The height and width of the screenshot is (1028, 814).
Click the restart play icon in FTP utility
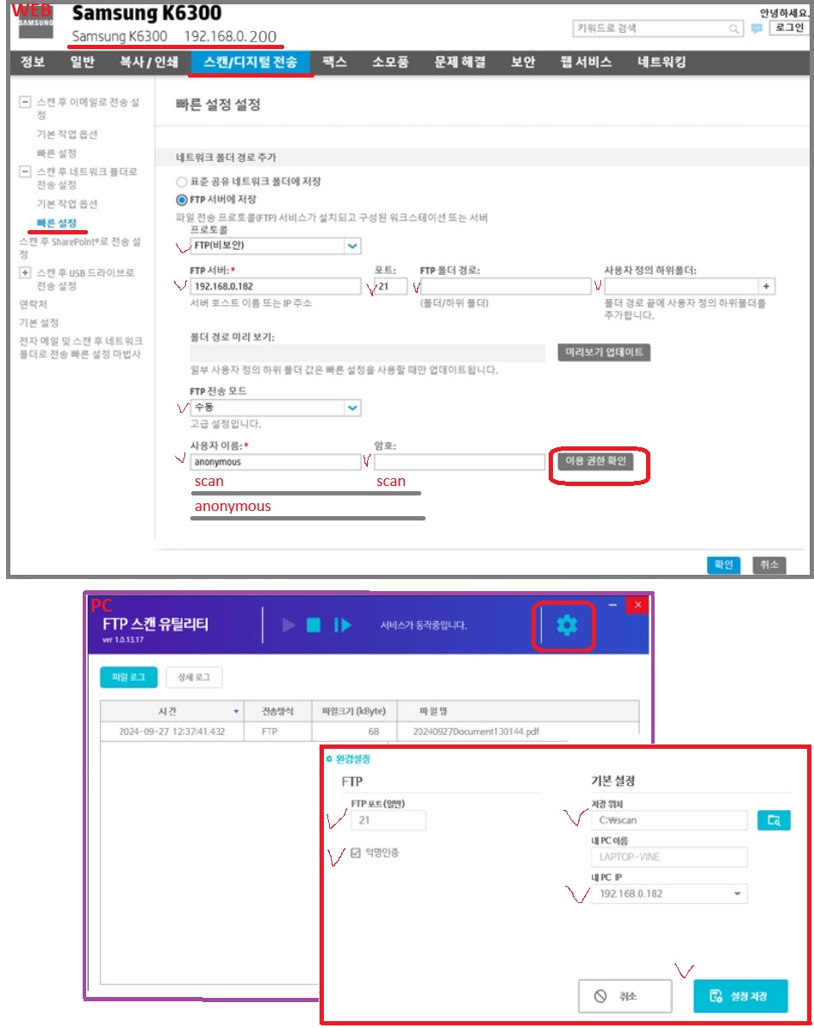click(343, 625)
